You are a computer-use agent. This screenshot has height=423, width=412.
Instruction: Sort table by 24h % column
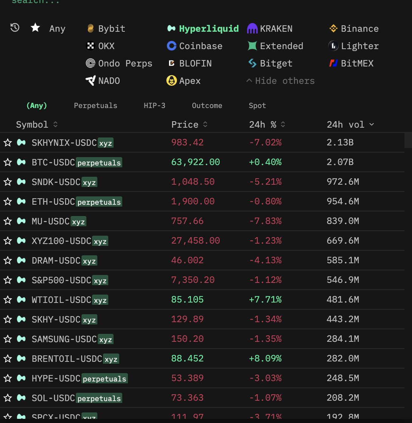pos(267,125)
